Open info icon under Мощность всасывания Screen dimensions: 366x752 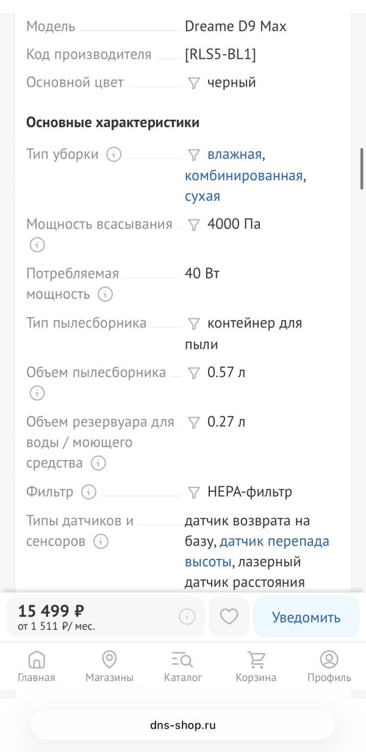coord(37,245)
